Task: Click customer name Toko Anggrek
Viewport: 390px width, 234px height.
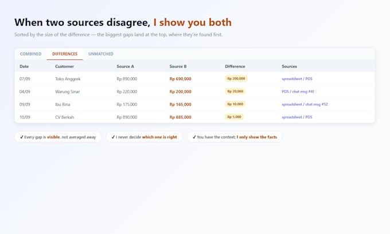Action: click(x=68, y=78)
